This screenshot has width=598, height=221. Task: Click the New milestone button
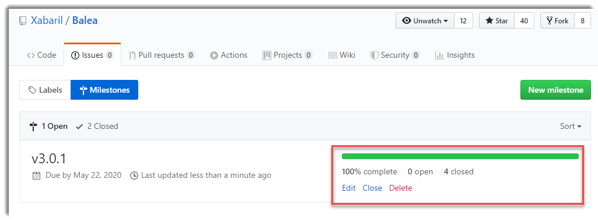555,90
